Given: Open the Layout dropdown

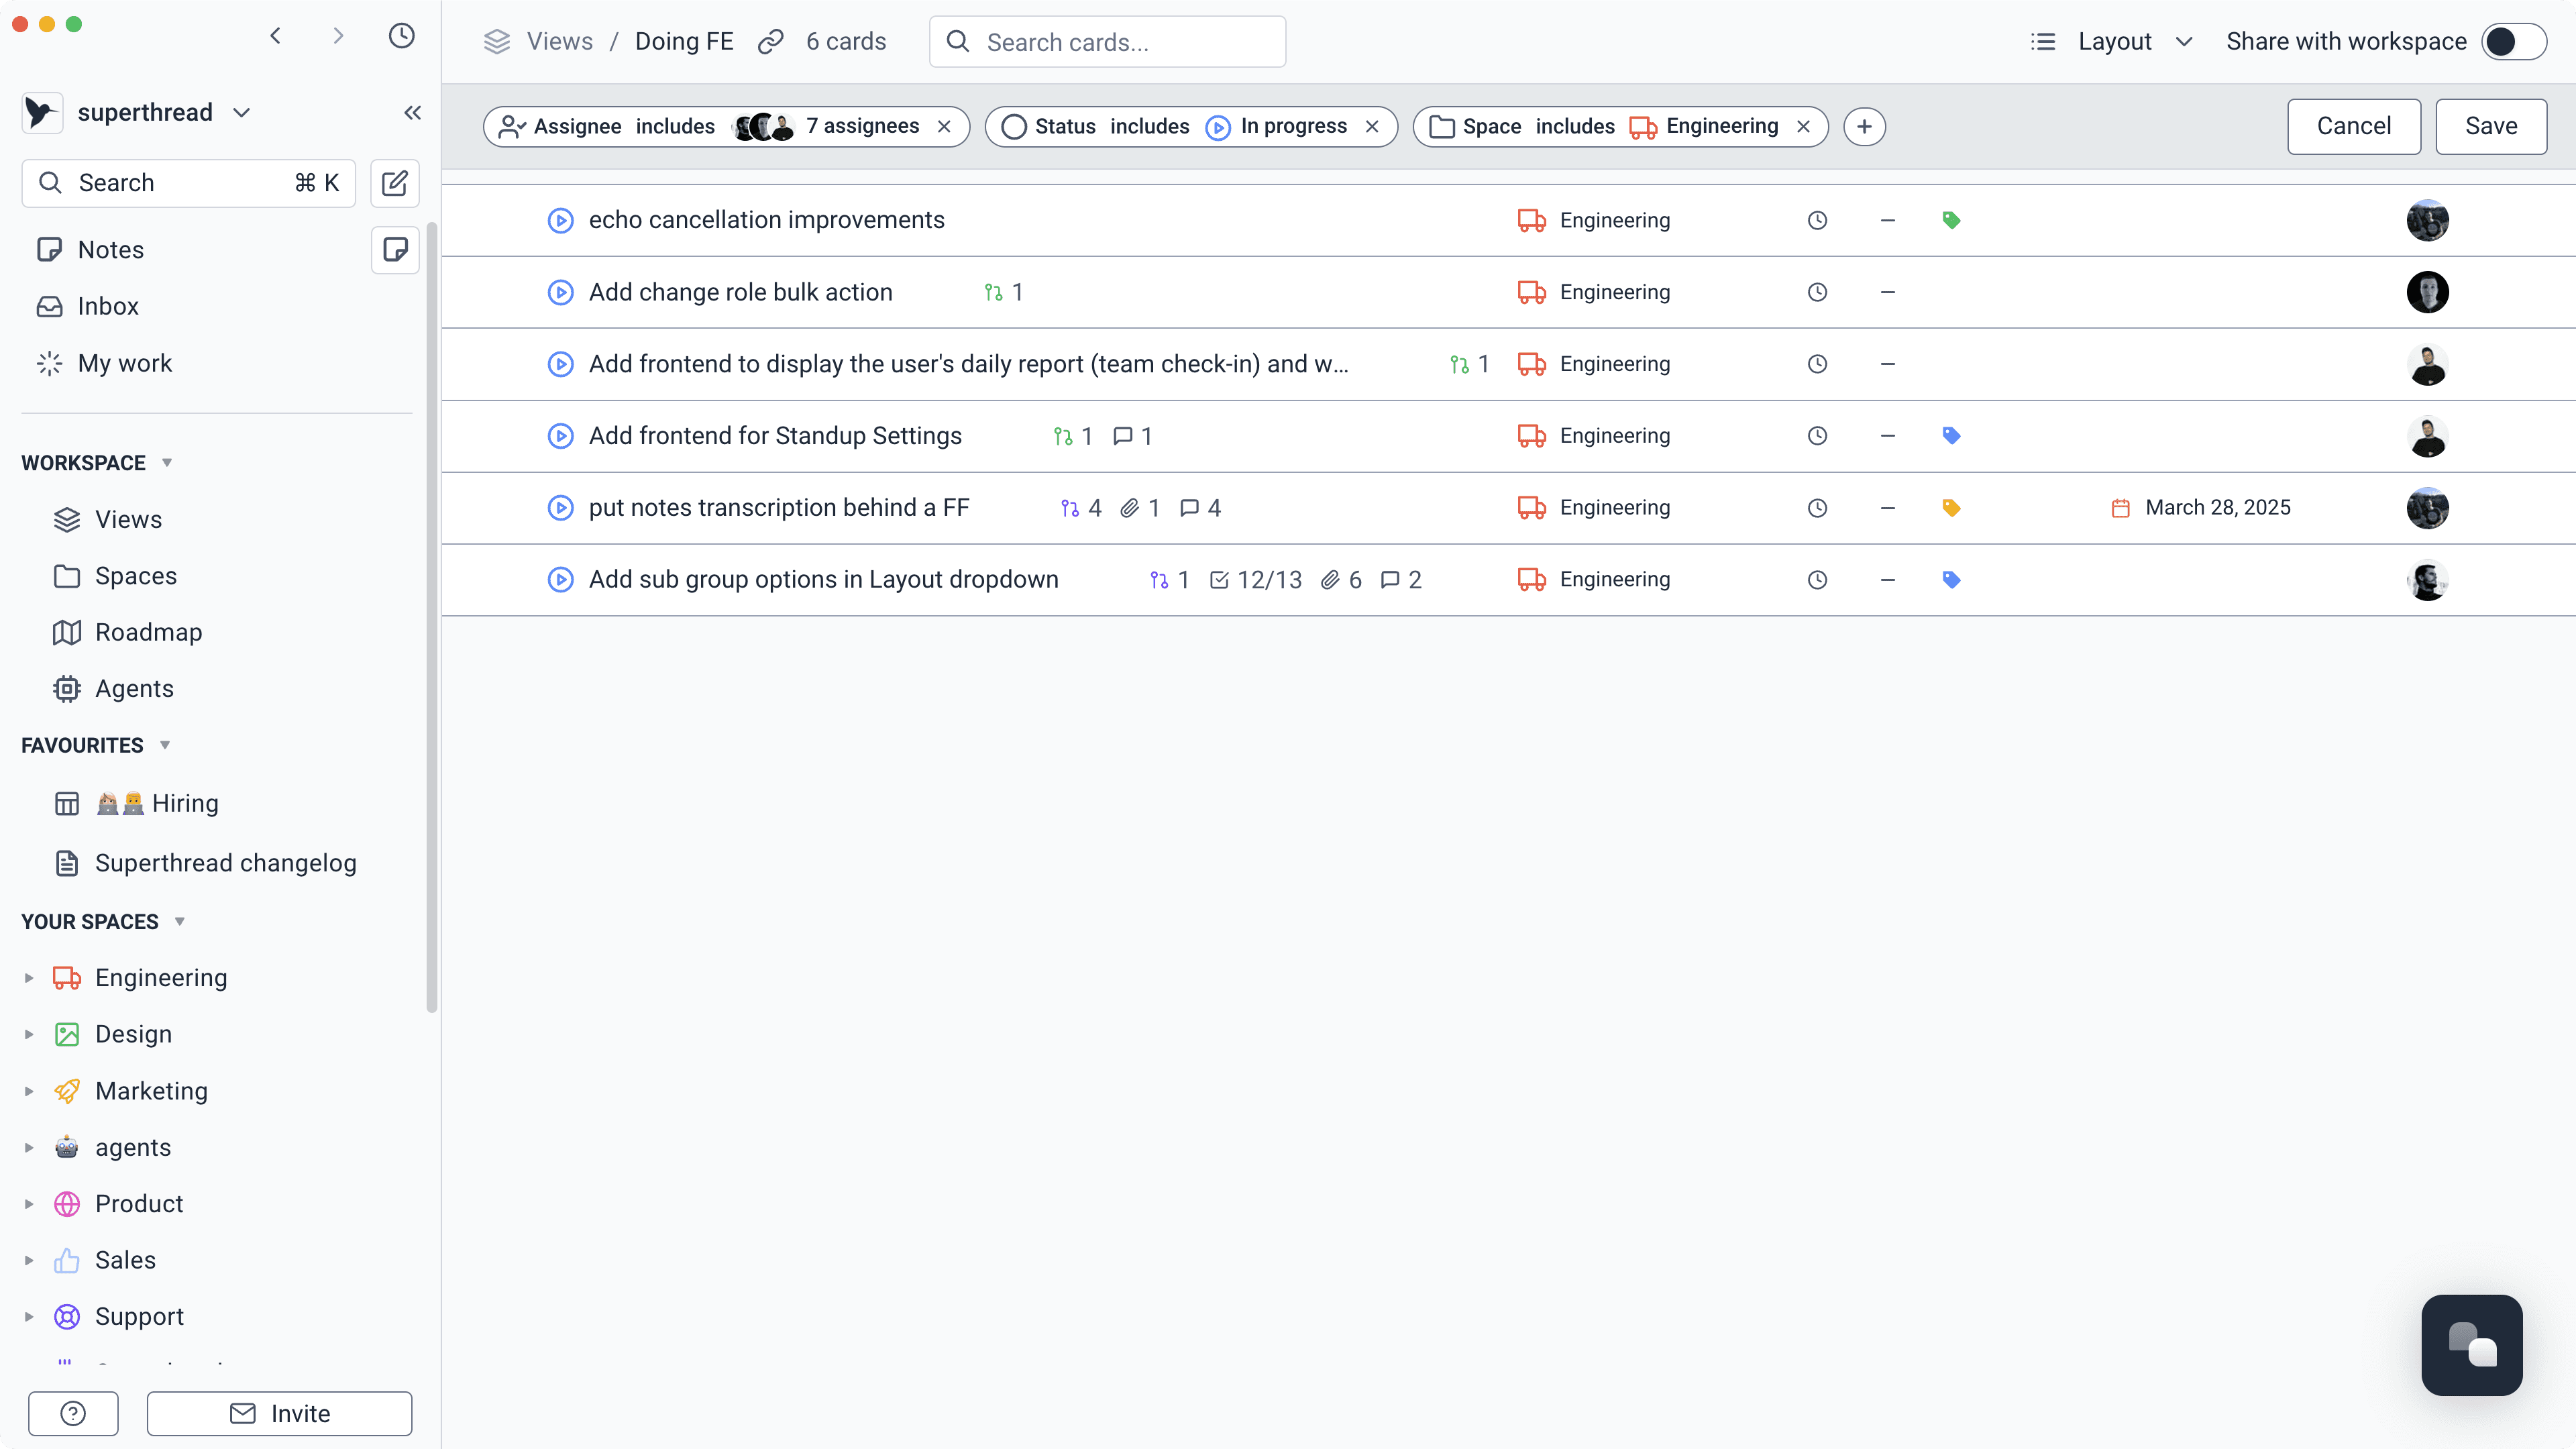Looking at the screenshot, I should tap(2112, 42).
